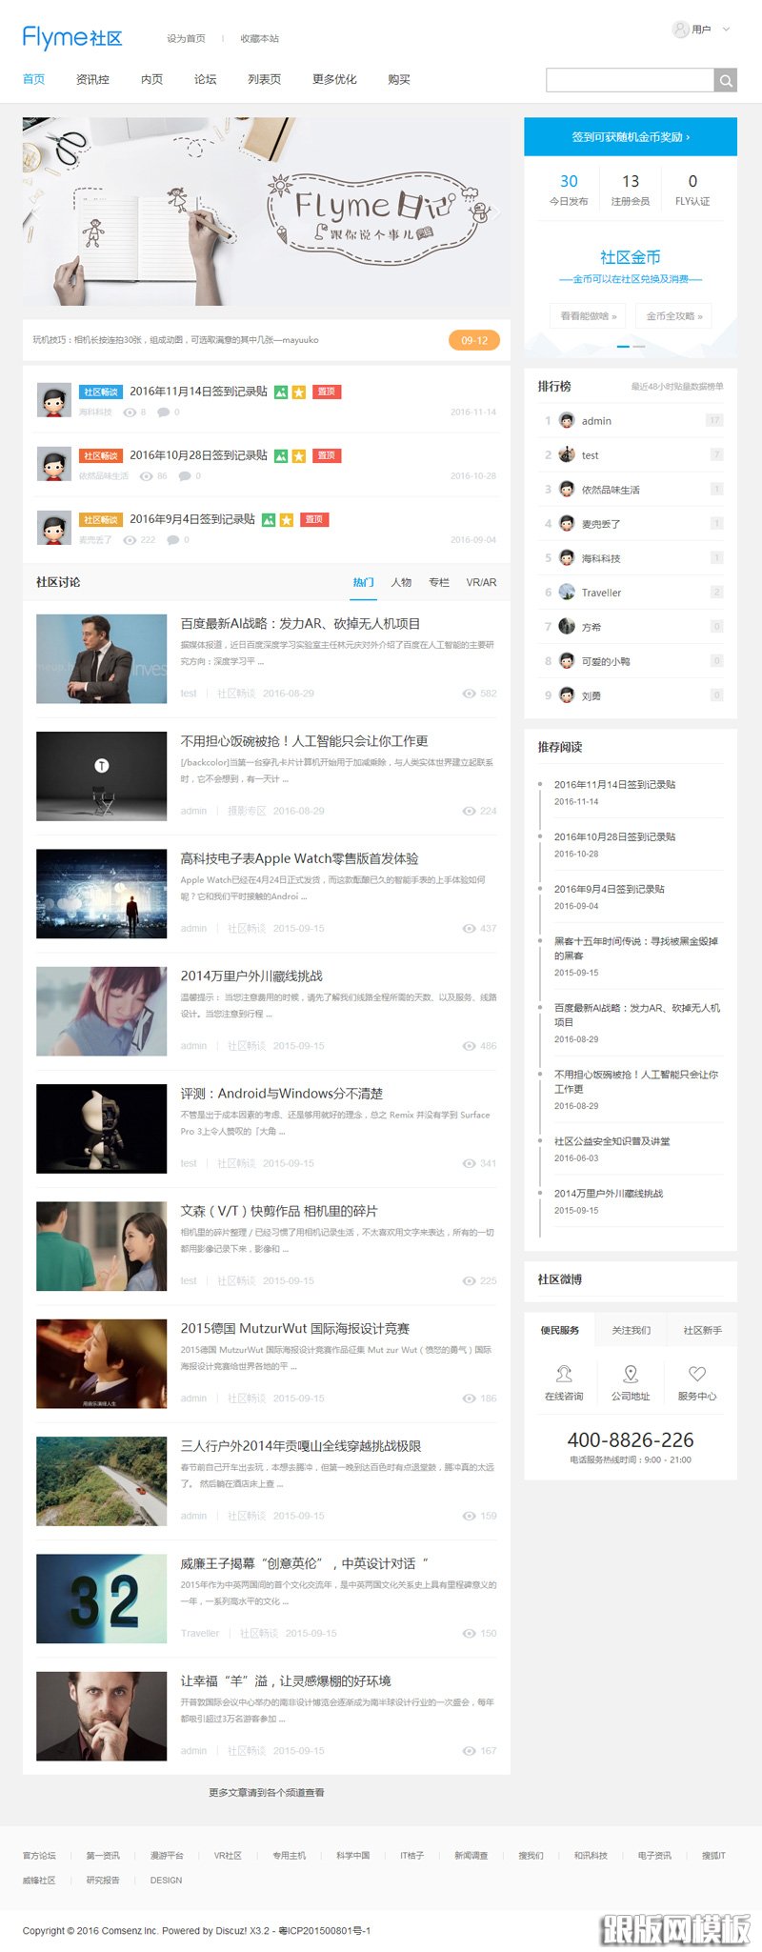
Task: Click the 设为首页 link
Action: point(186,39)
